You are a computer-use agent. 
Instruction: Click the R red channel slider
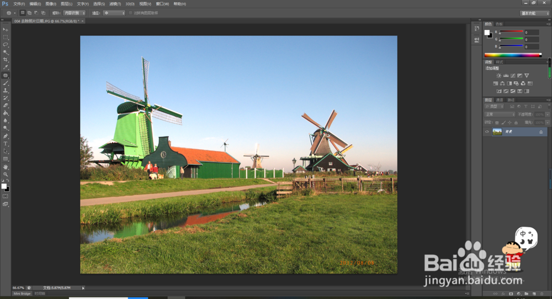[x=511, y=32]
